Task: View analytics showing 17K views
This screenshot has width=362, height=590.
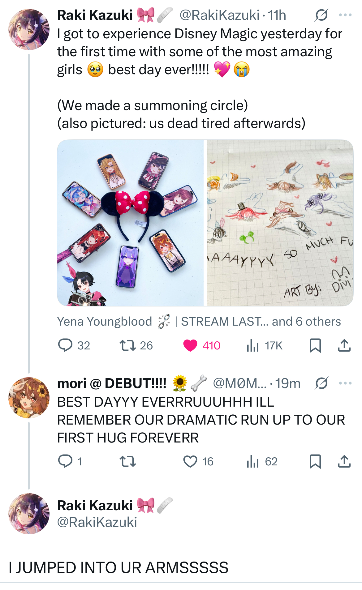Action: tap(252, 345)
